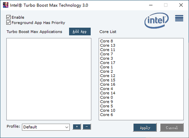
Task: Click the Add App button
Action: (80, 31)
